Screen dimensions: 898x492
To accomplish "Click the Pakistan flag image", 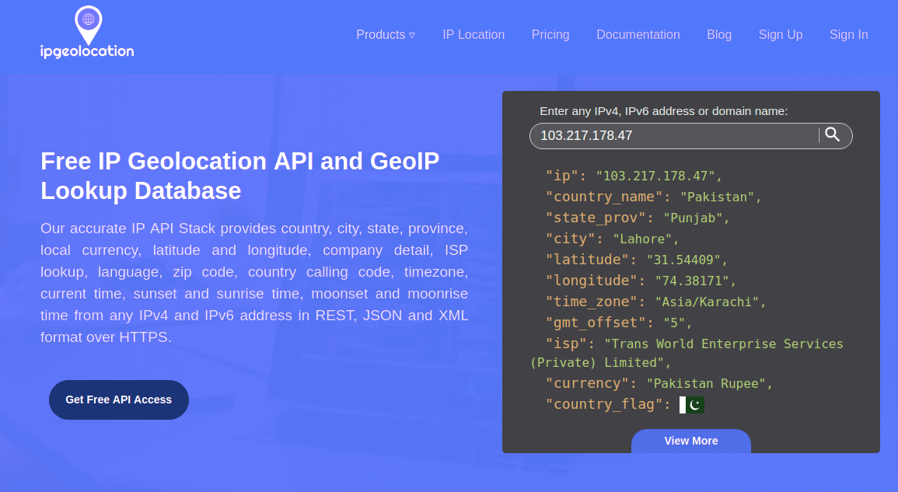I will 691,404.
